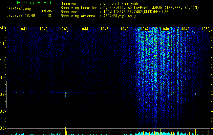Click the 1950 time marker
Image resolution: width=213 pixels, height=135 pixels.
206,29
